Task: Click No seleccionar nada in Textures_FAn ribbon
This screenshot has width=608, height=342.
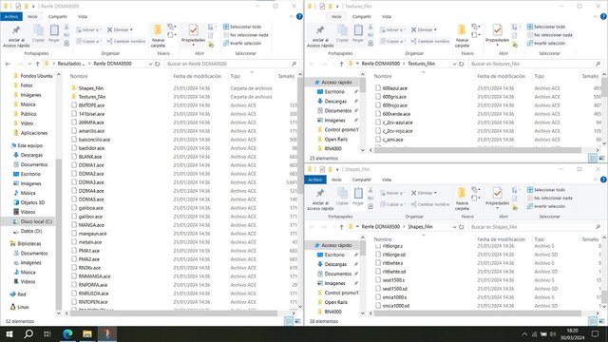Action: coord(549,35)
